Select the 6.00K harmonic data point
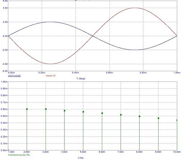The image size is (182, 160). coord(102,113)
